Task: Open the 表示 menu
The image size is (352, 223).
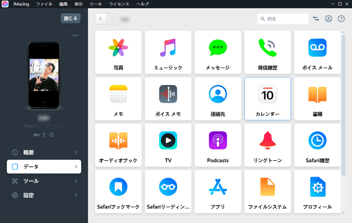Action: point(79,4)
